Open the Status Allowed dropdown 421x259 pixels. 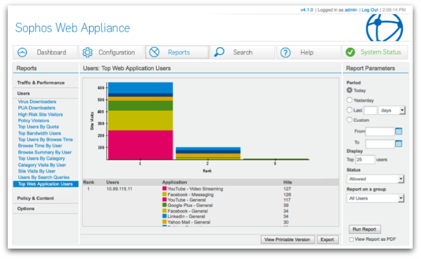tap(375, 179)
